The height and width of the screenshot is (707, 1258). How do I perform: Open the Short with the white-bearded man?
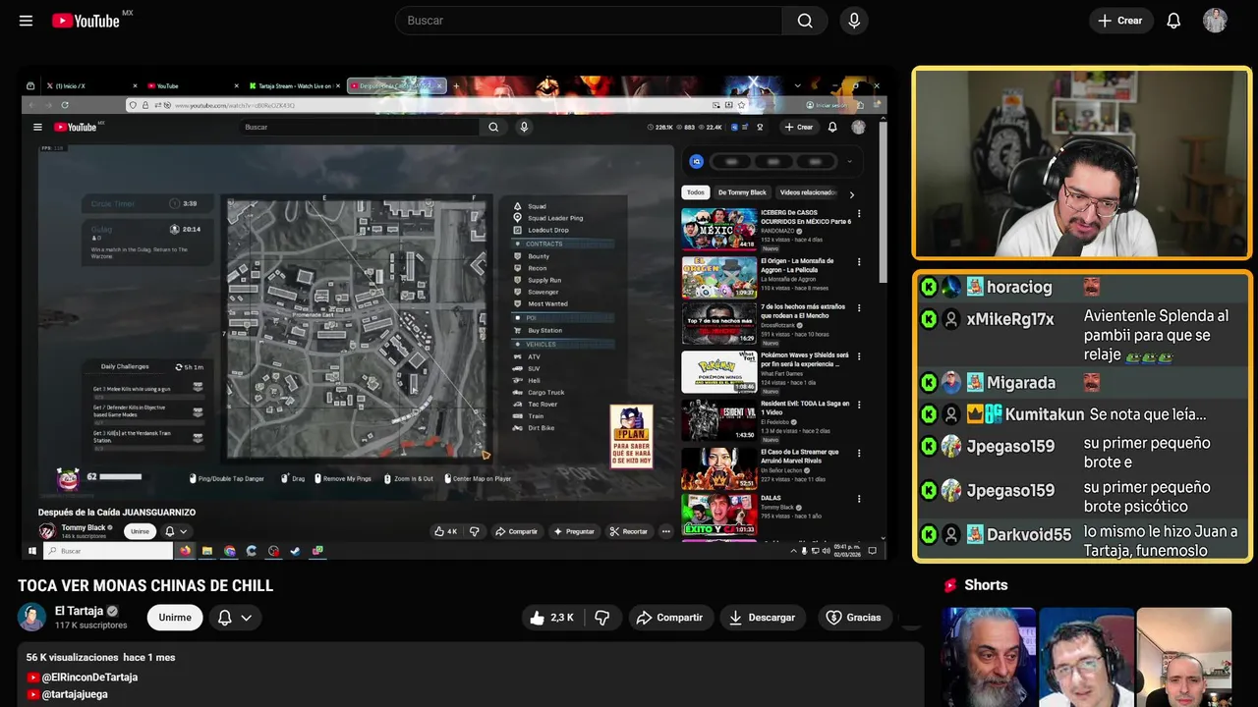coord(989,657)
